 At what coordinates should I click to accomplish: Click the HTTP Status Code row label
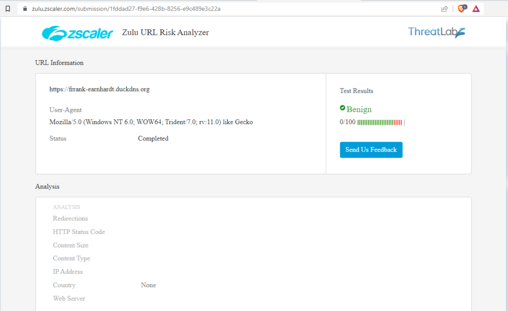click(x=79, y=232)
